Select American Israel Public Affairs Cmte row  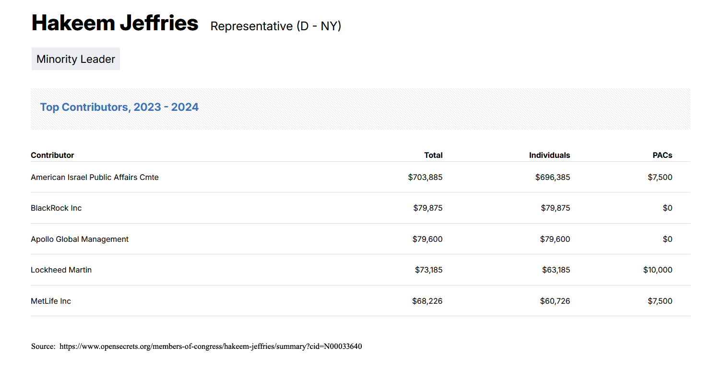pyautogui.click(x=360, y=177)
